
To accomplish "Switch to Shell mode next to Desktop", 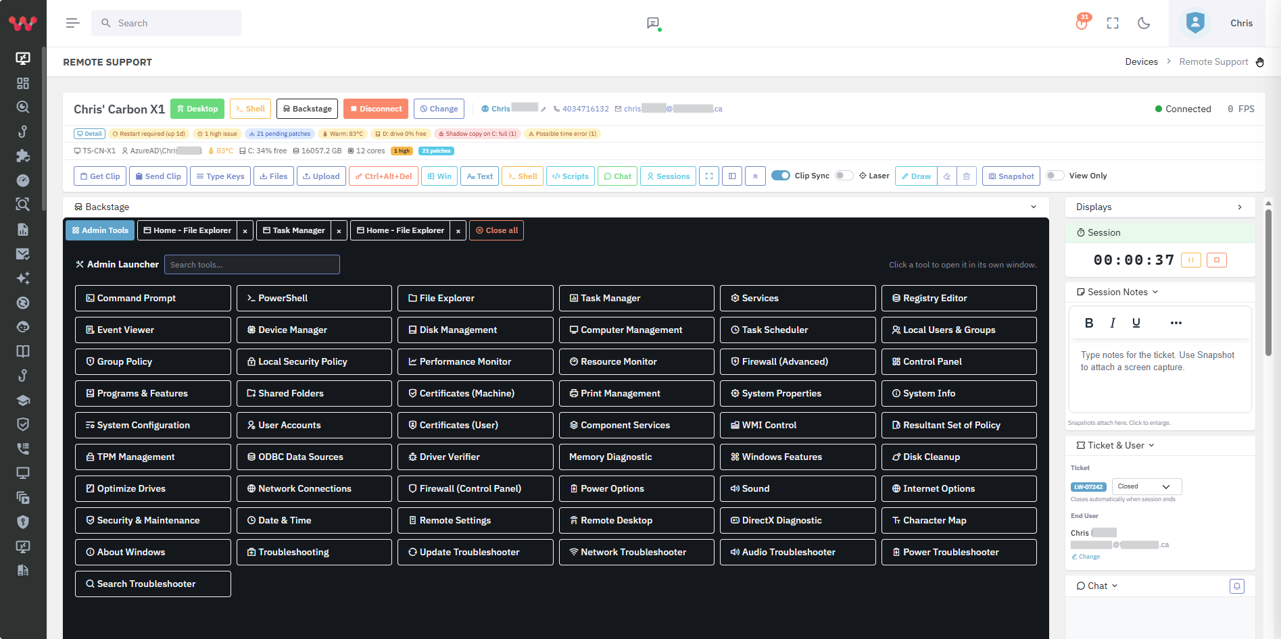I will (250, 109).
